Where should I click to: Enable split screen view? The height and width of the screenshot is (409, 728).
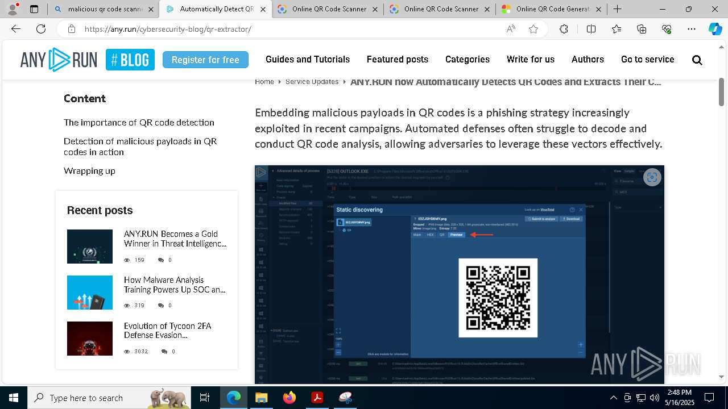[591, 29]
